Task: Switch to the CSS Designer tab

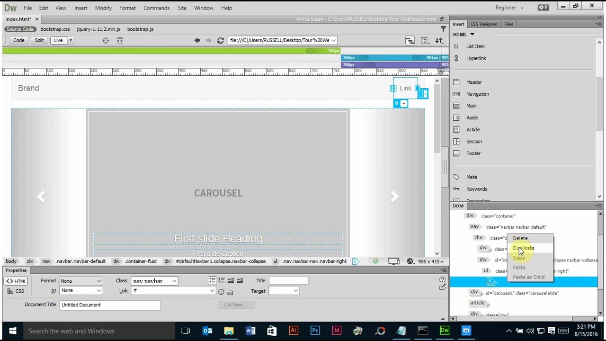Action: pos(483,24)
